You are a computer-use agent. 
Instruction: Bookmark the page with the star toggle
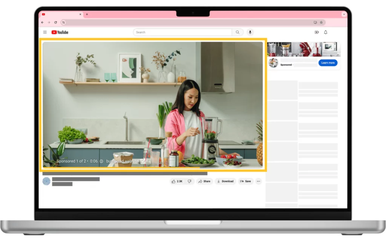pyautogui.click(x=321, y=22)
